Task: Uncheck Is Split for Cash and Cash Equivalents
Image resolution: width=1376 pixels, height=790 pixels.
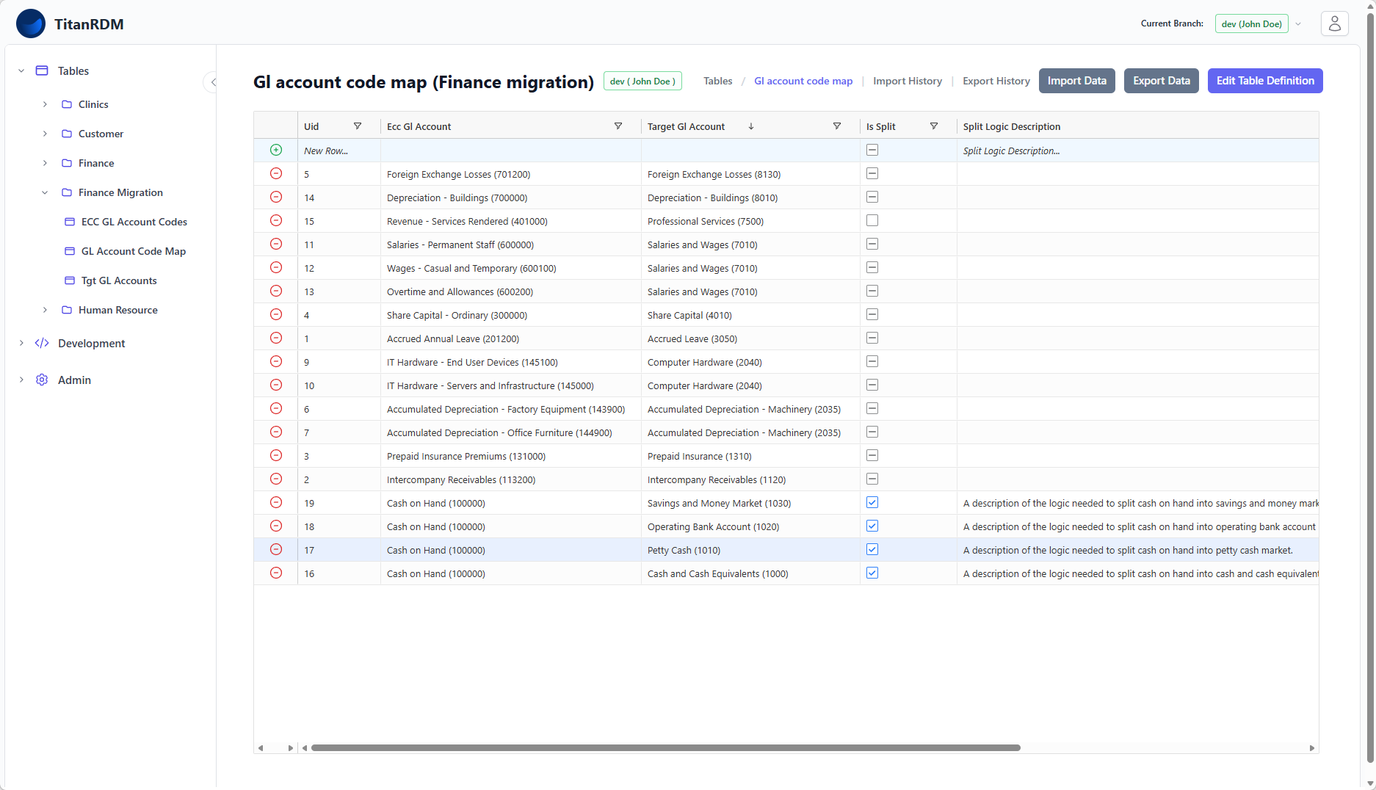Action: click(872, 573)
